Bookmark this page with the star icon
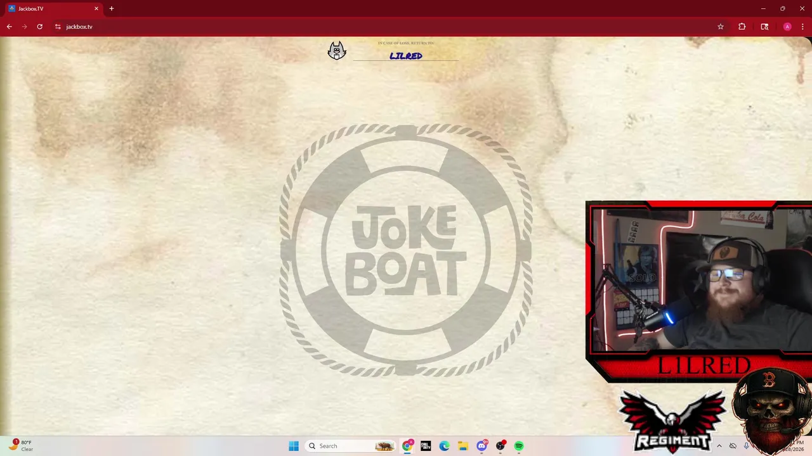Screen dimensions: 812x456 [x=721, y=27]
